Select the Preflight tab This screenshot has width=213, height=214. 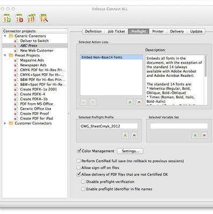pos(139,32)
